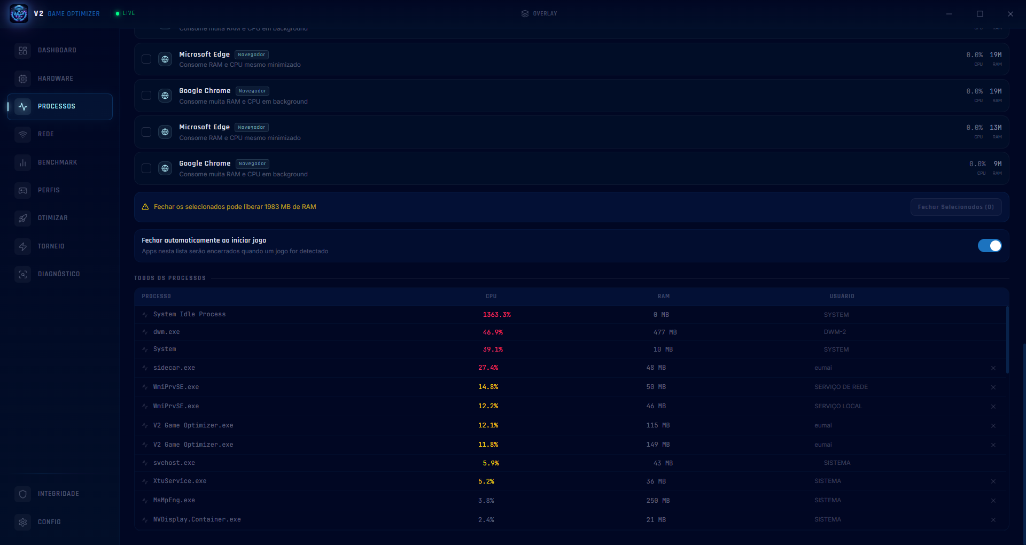
Task: Click the Diagnóstico scan icon
Action: pos(22,274)
